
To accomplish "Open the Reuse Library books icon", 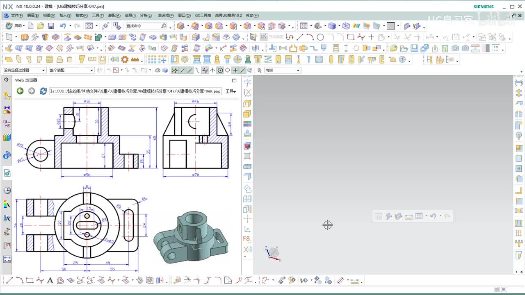I will pyautogui.click(x=7, y=138).
